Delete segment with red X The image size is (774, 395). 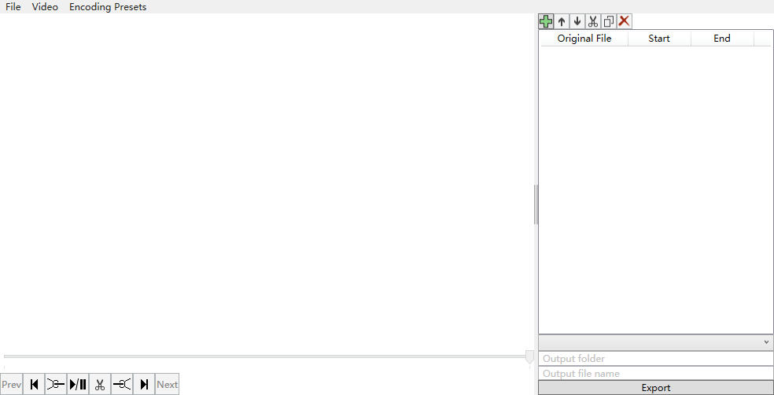coord(625,21)
